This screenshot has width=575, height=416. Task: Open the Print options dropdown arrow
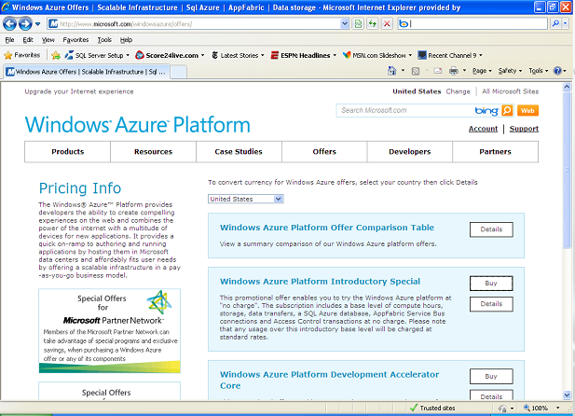pyautogui.click(x=464, y=71)
